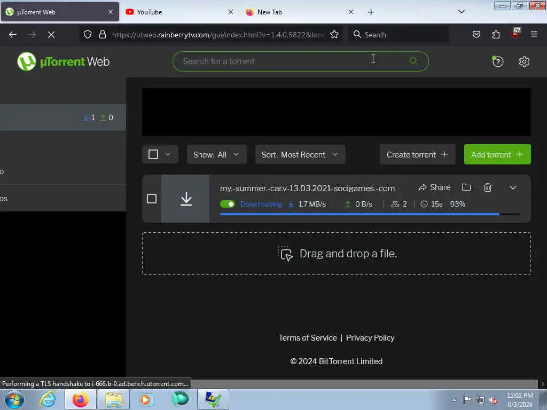Click the muted volume tray icon

(493, 400)
